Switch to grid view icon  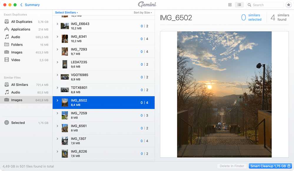[230, 5]
